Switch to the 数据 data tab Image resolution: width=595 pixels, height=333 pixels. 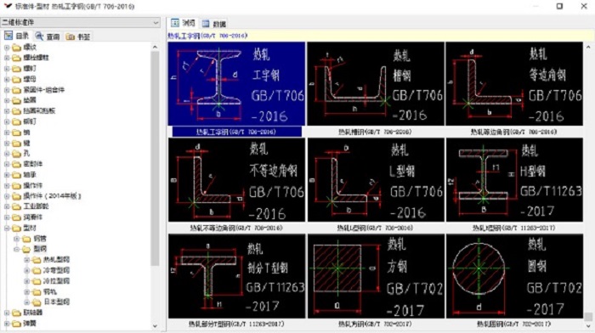[214, 24]
